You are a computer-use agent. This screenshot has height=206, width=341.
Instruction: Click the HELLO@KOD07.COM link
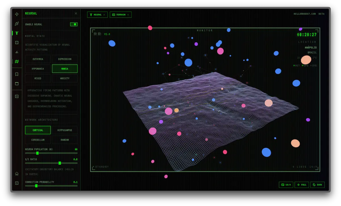tap(305, 13)
